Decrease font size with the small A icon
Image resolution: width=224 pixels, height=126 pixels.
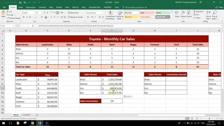click(x=48, y=13)
